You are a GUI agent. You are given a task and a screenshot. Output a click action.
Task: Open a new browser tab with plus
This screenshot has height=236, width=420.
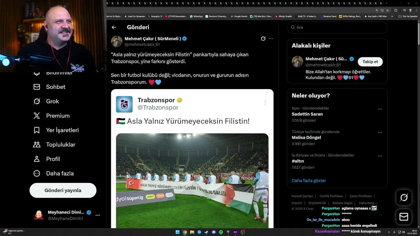(x=387, y=3)
